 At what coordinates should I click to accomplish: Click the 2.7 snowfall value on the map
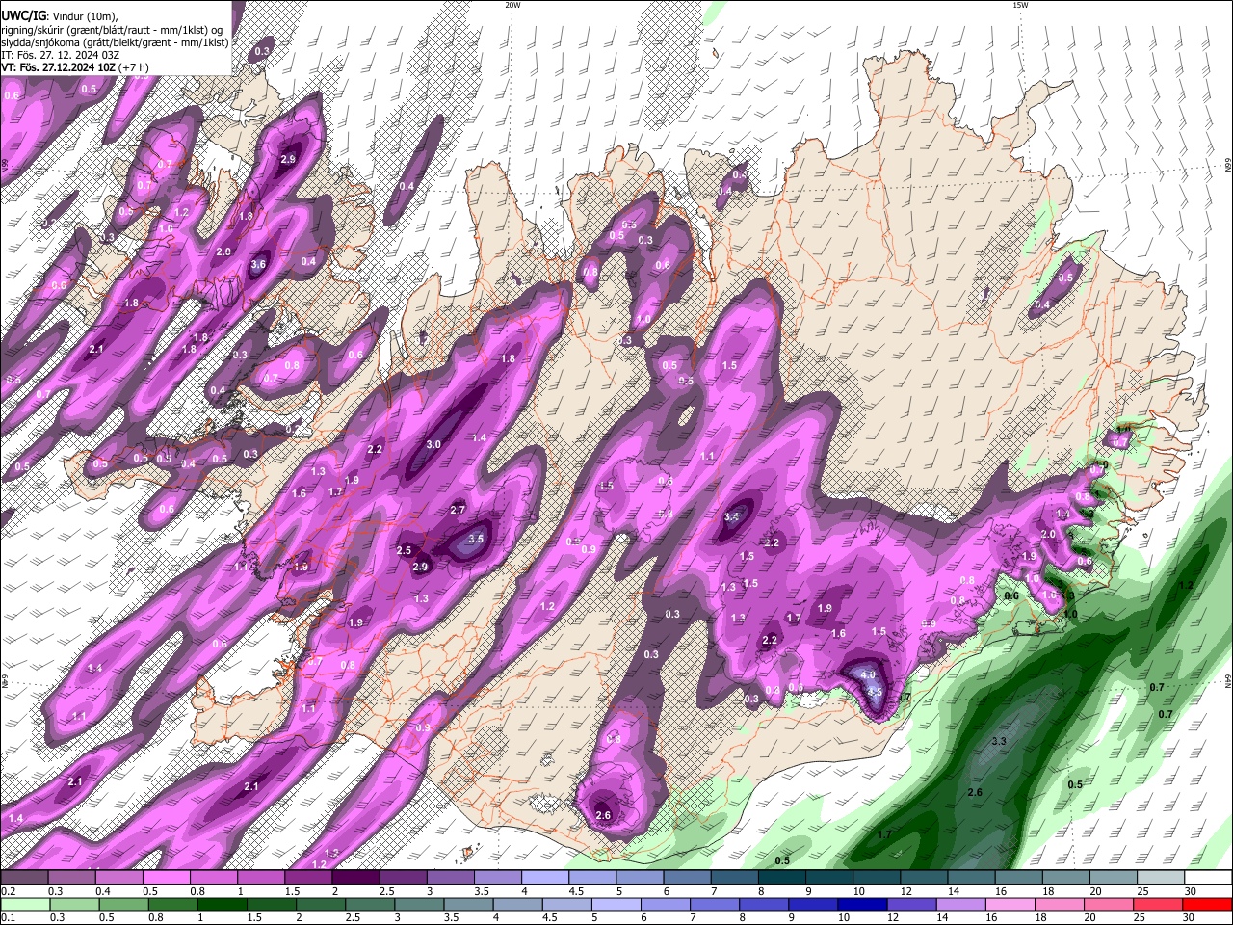click(459, 510)
